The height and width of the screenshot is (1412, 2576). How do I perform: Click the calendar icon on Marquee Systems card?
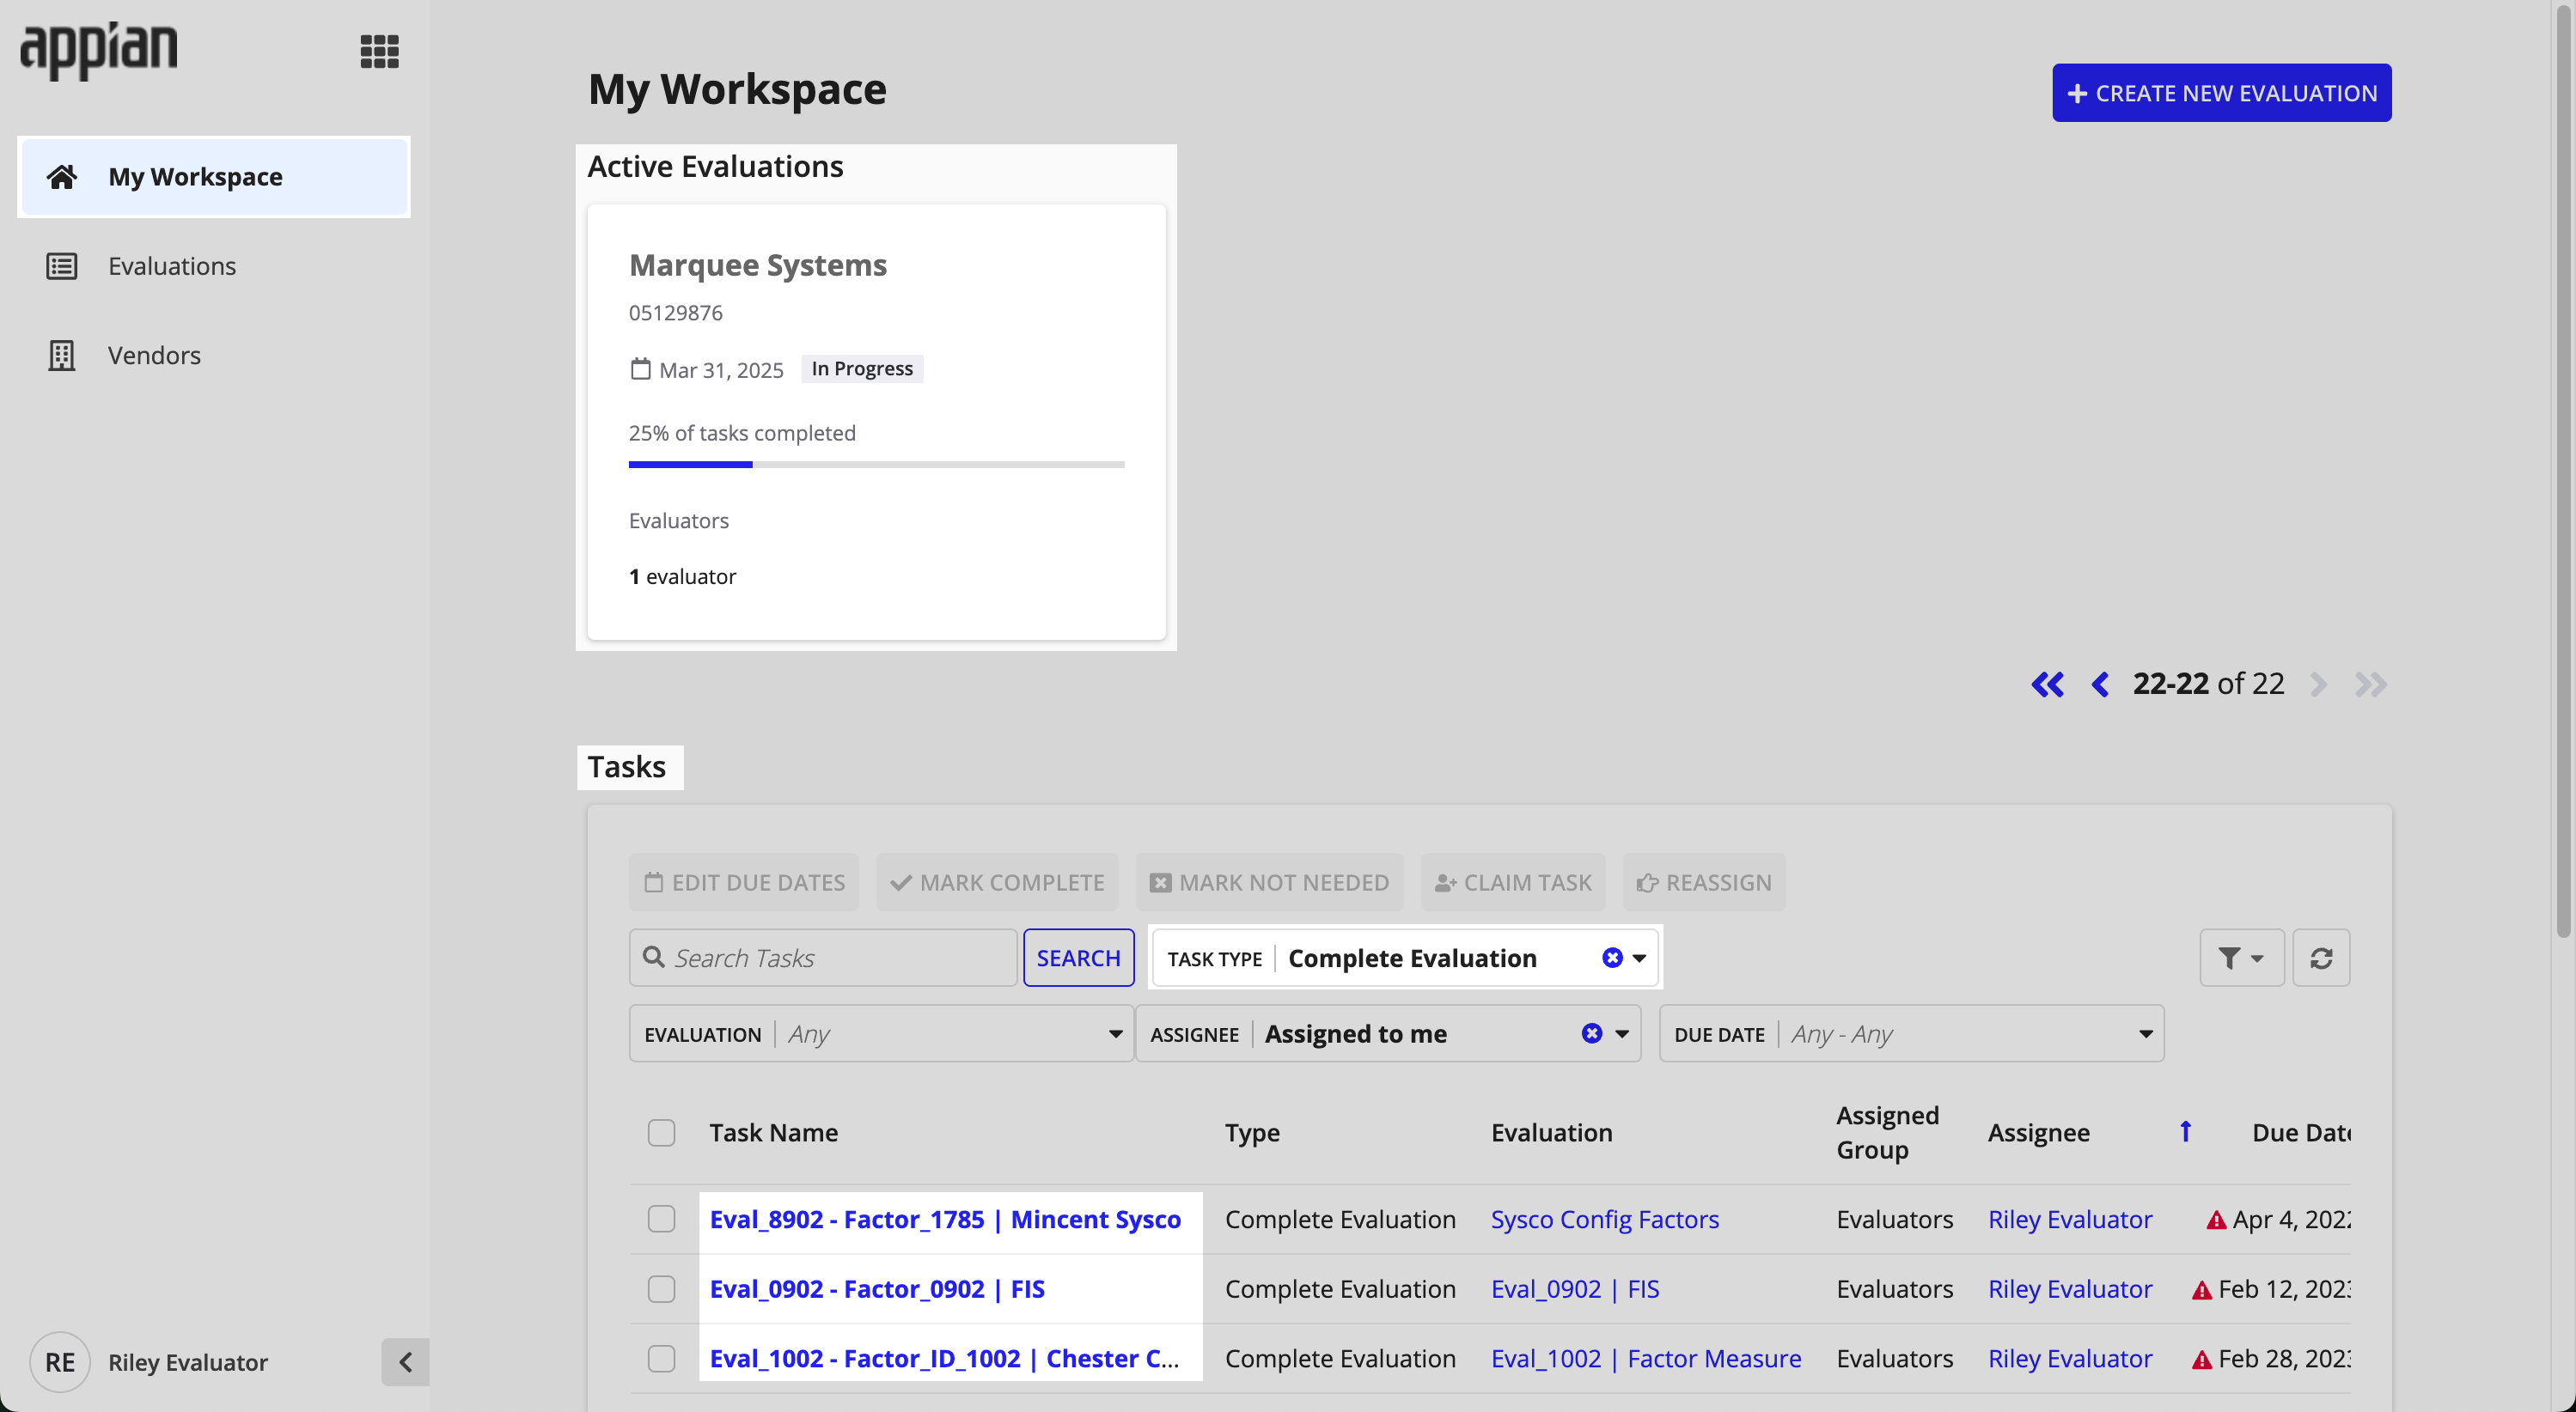coord(640,368)
